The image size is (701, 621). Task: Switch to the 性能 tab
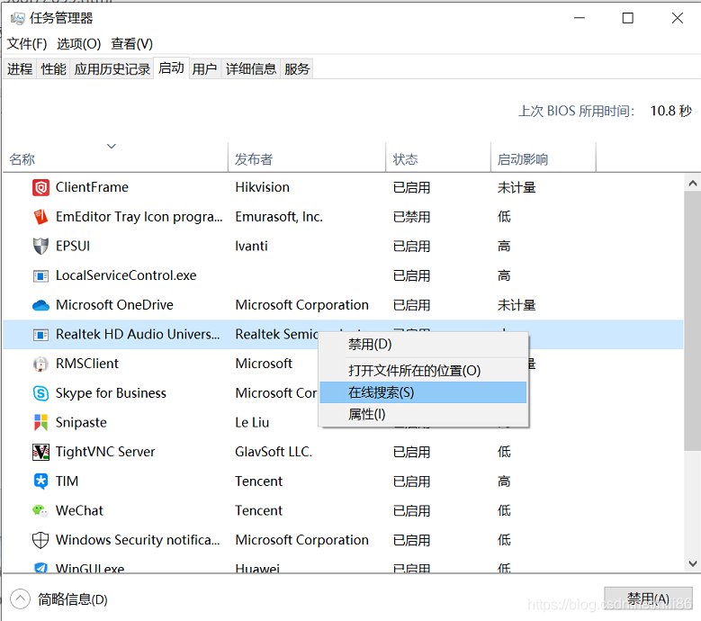pyautogui.click(x=53, y=69)
